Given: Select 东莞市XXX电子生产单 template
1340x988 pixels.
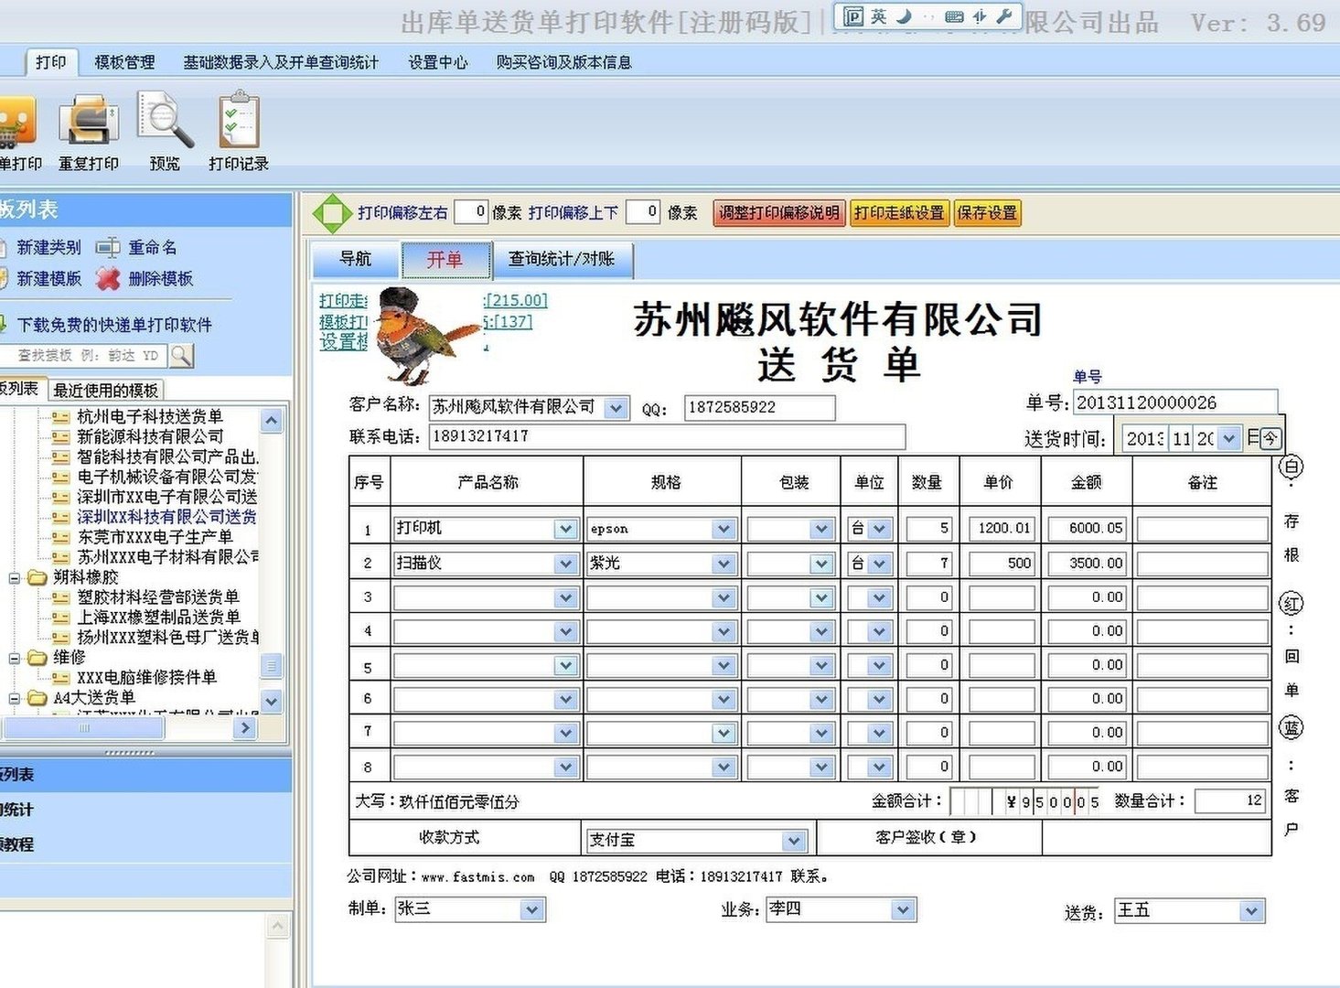Looking at the screenshot, I should tap(155, 537).
